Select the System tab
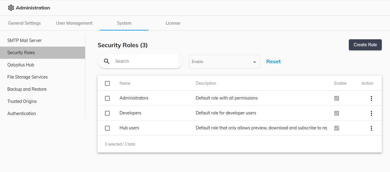Viewport: 390px width, 172px height. (124, 23)
